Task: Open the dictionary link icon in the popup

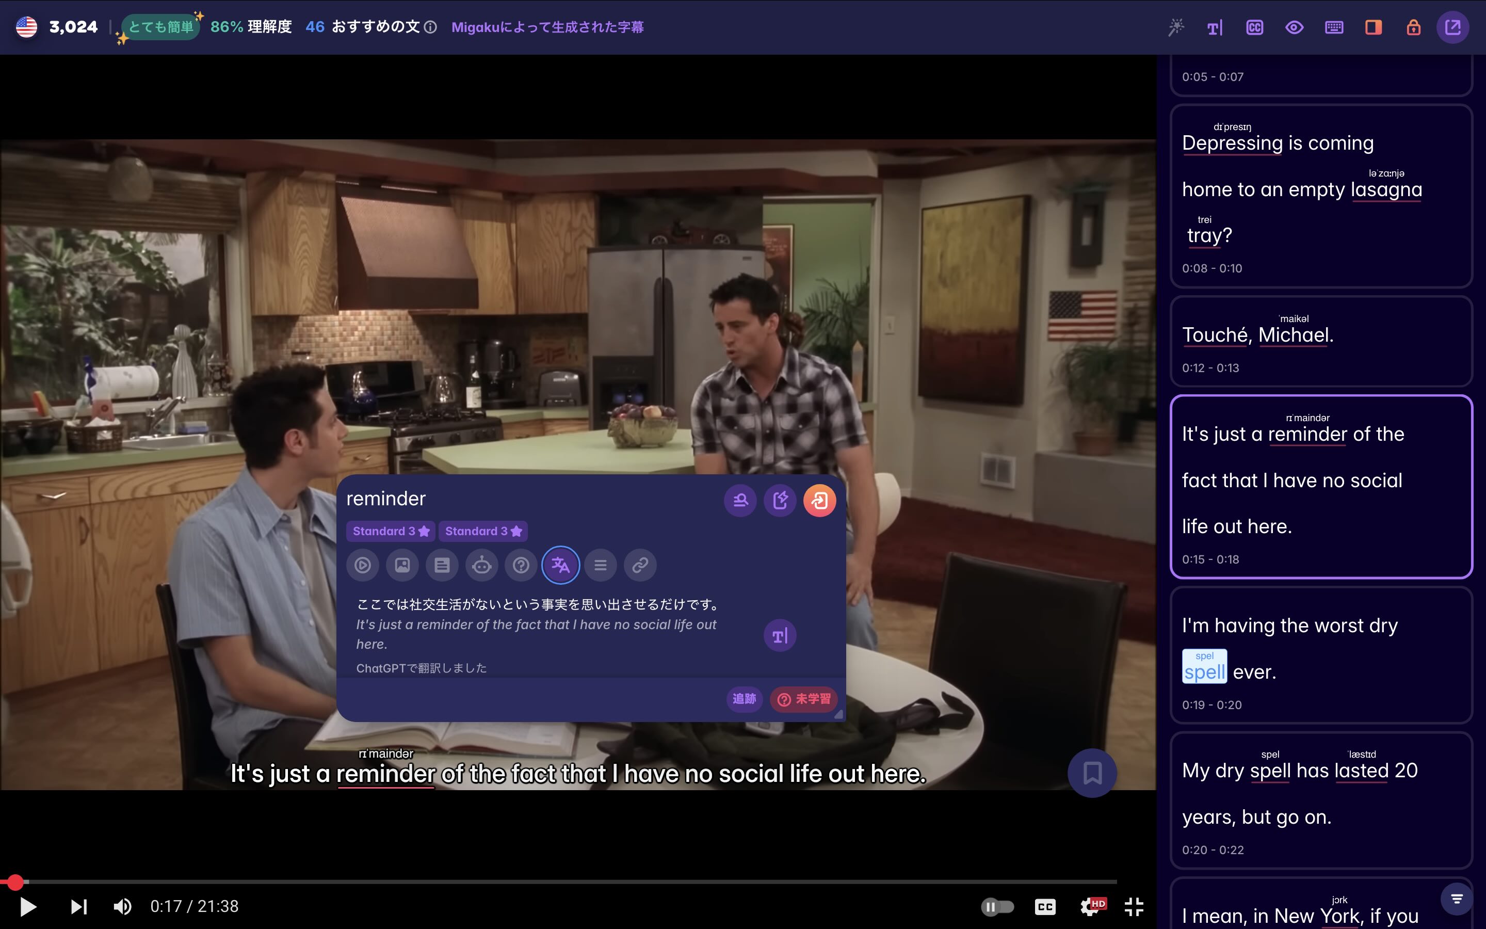Action: click(x=640, y=565)
